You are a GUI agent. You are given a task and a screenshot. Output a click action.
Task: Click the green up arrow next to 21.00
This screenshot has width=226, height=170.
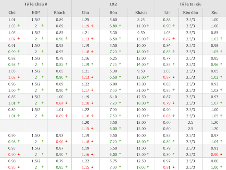(x=148, y=90)
